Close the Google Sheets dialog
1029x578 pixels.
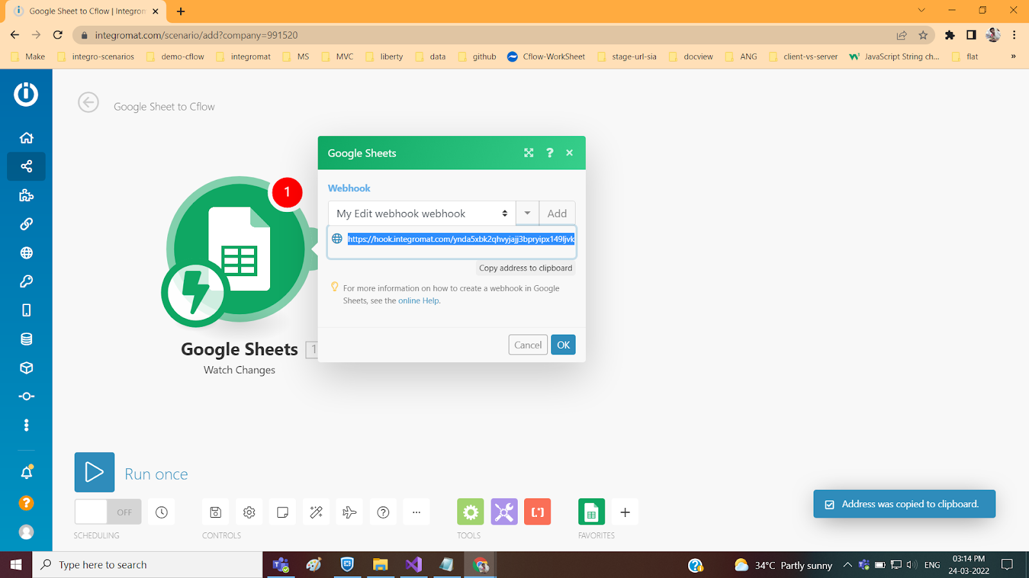pos(569,153)
